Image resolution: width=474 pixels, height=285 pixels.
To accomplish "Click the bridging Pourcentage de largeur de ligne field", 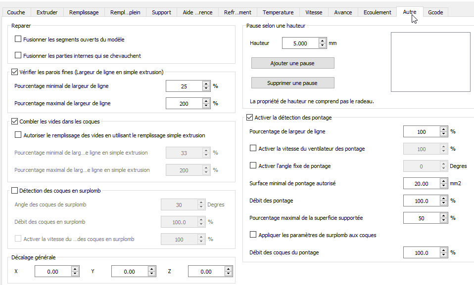I will (x=422, y=131).
